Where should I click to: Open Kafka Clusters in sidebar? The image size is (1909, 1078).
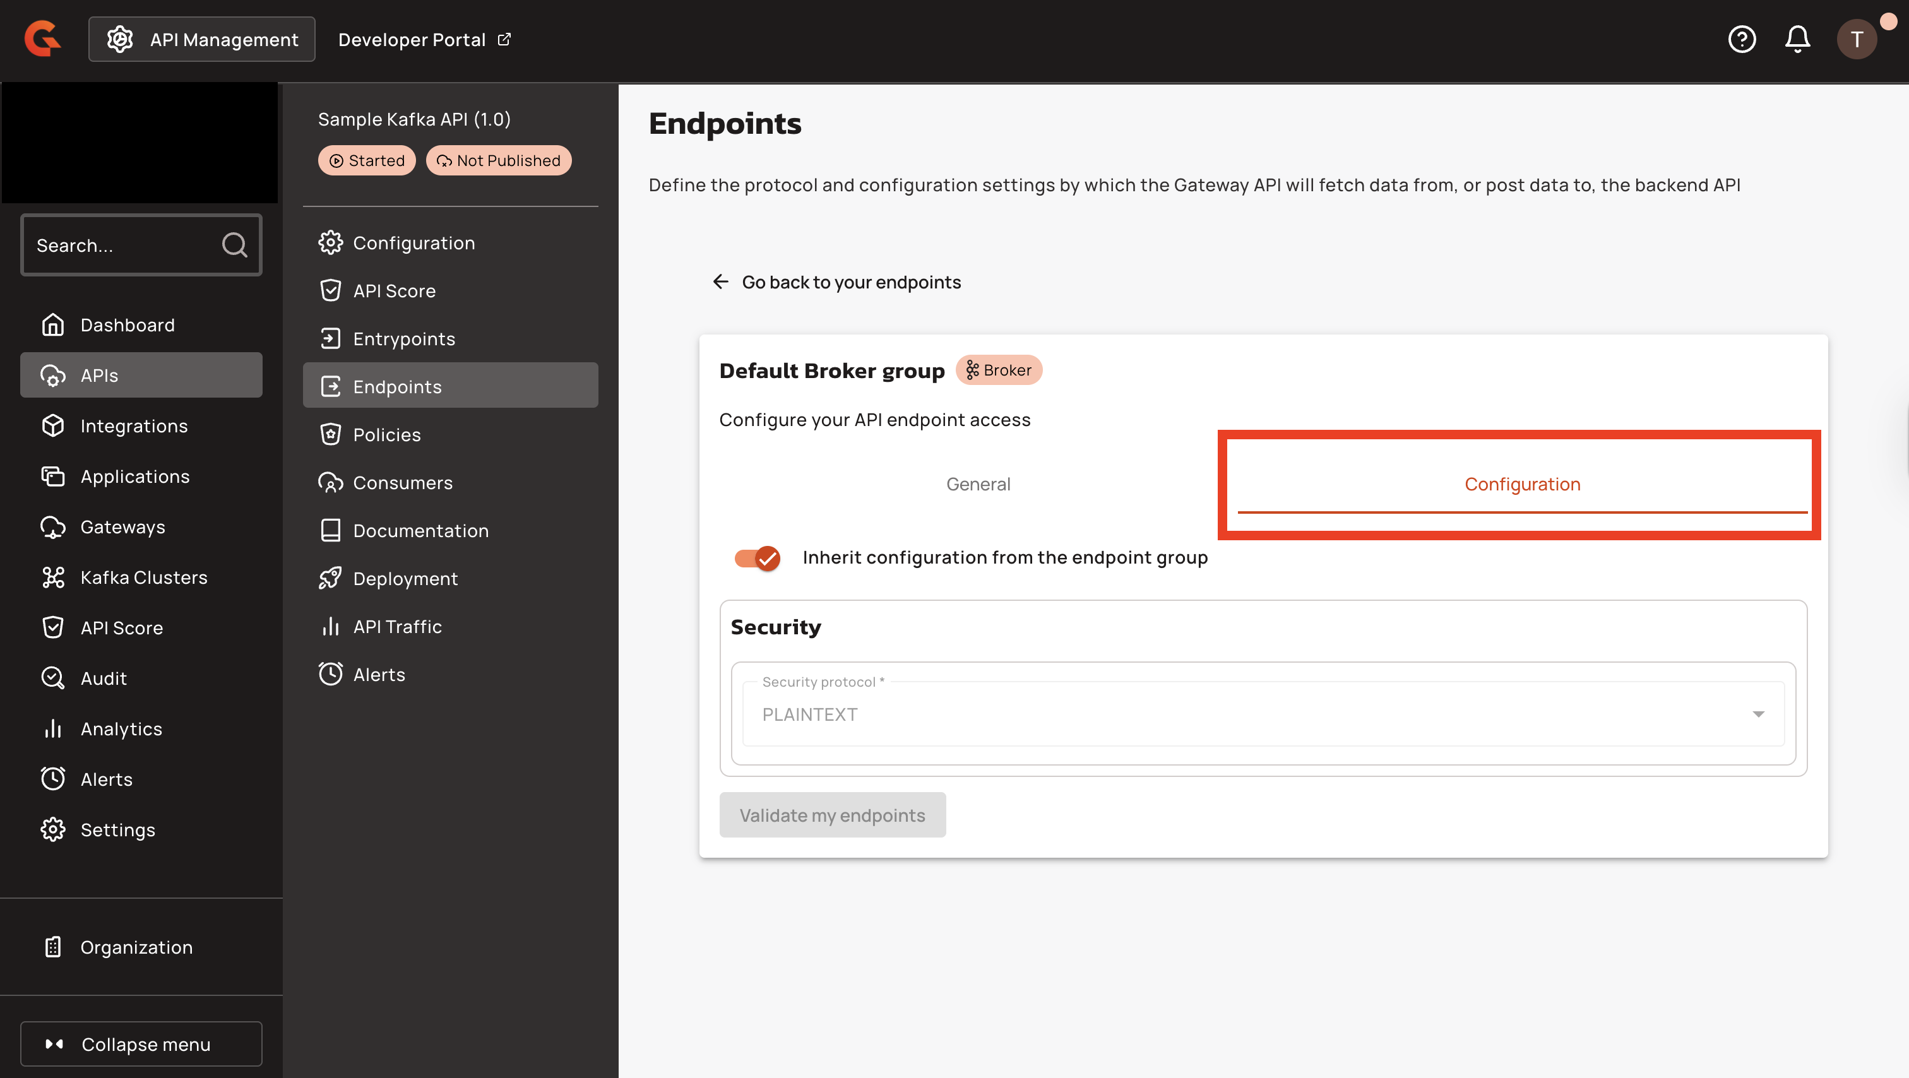point(143,577)
